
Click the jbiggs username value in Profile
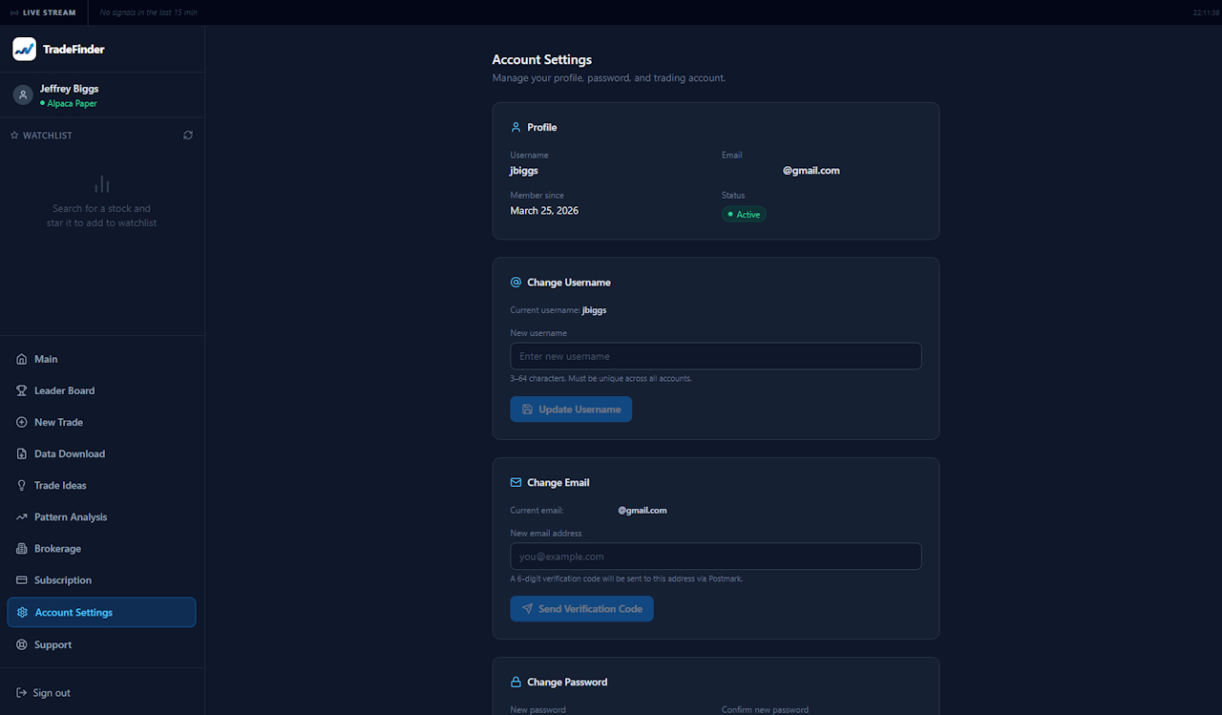(x=524, y=171)
